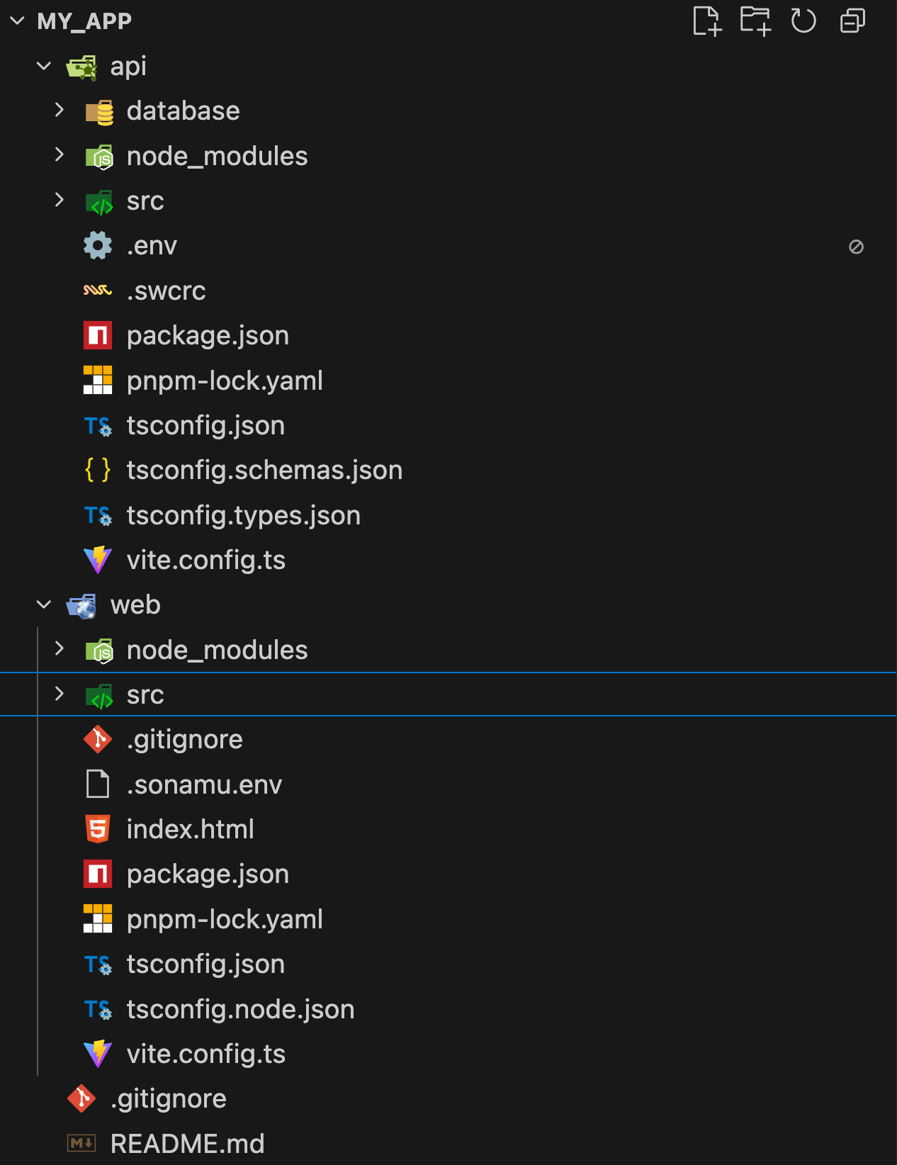Select the web folder label
The width and height of the screenshot is (897, 1165).
point(135,604)
